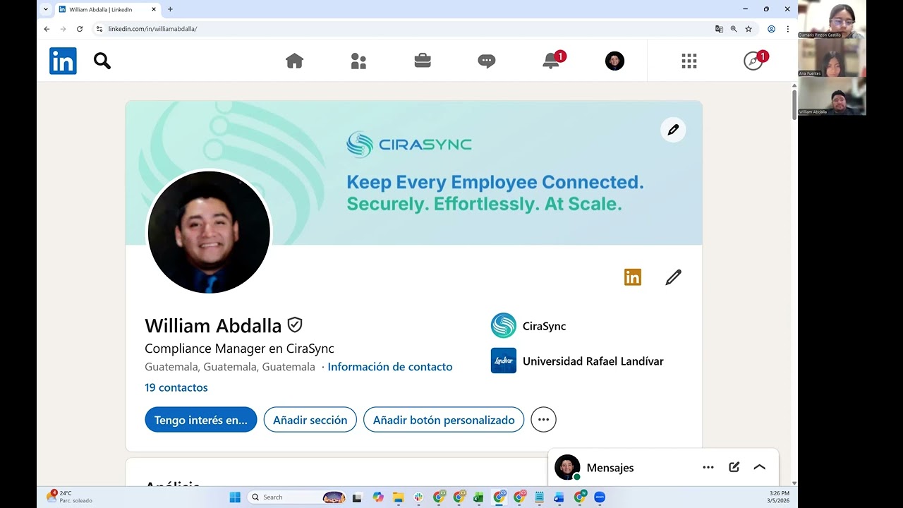Click the gold LinkedIn Premium badge icon

click(x=633, y=277)
